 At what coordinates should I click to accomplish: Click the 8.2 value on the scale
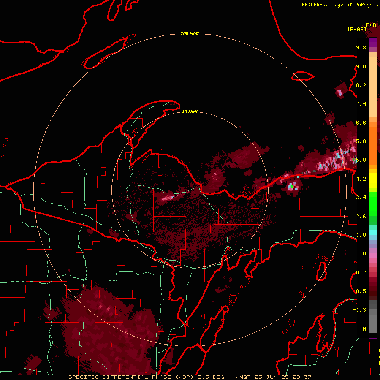361,85
